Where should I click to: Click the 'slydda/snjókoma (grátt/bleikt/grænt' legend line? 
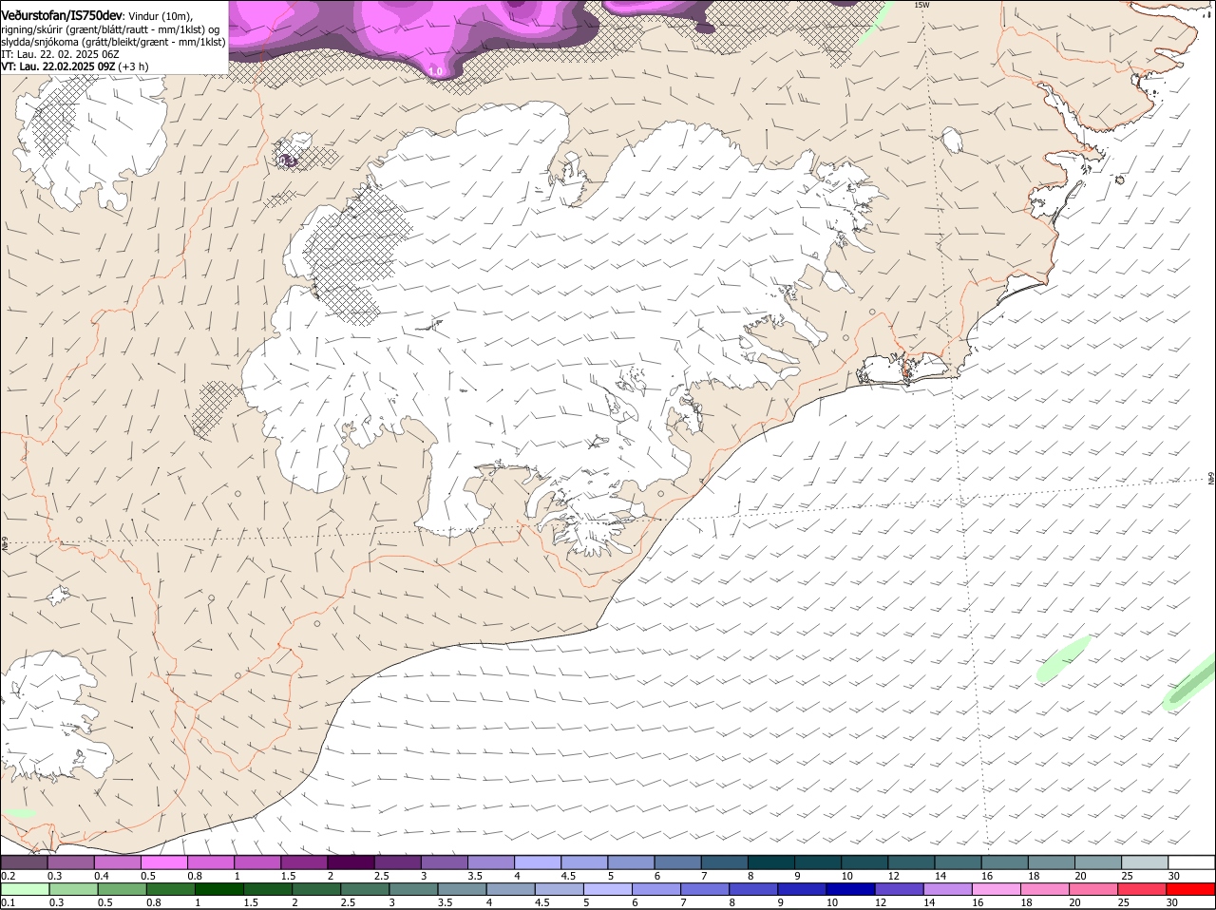[113, 42]
